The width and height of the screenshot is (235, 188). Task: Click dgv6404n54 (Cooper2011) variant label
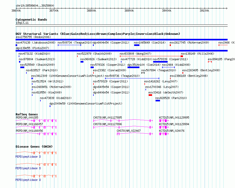tap(111, 43)
